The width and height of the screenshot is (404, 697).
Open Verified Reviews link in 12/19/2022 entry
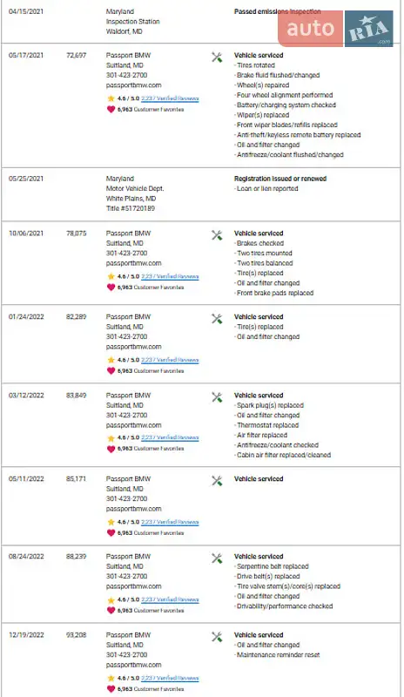170,679
